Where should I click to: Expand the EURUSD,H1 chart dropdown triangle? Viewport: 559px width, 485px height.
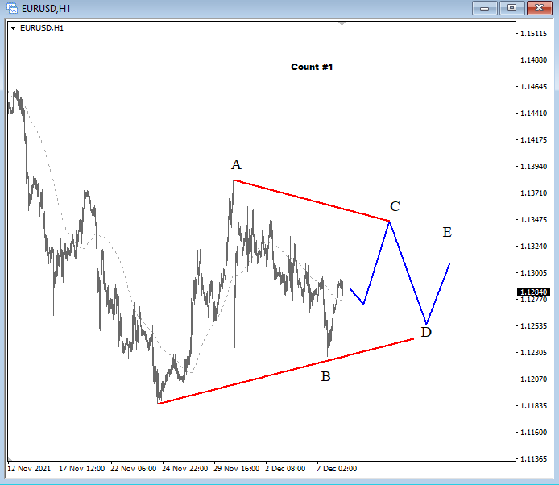pyautogui.click(x=13, y=28)
